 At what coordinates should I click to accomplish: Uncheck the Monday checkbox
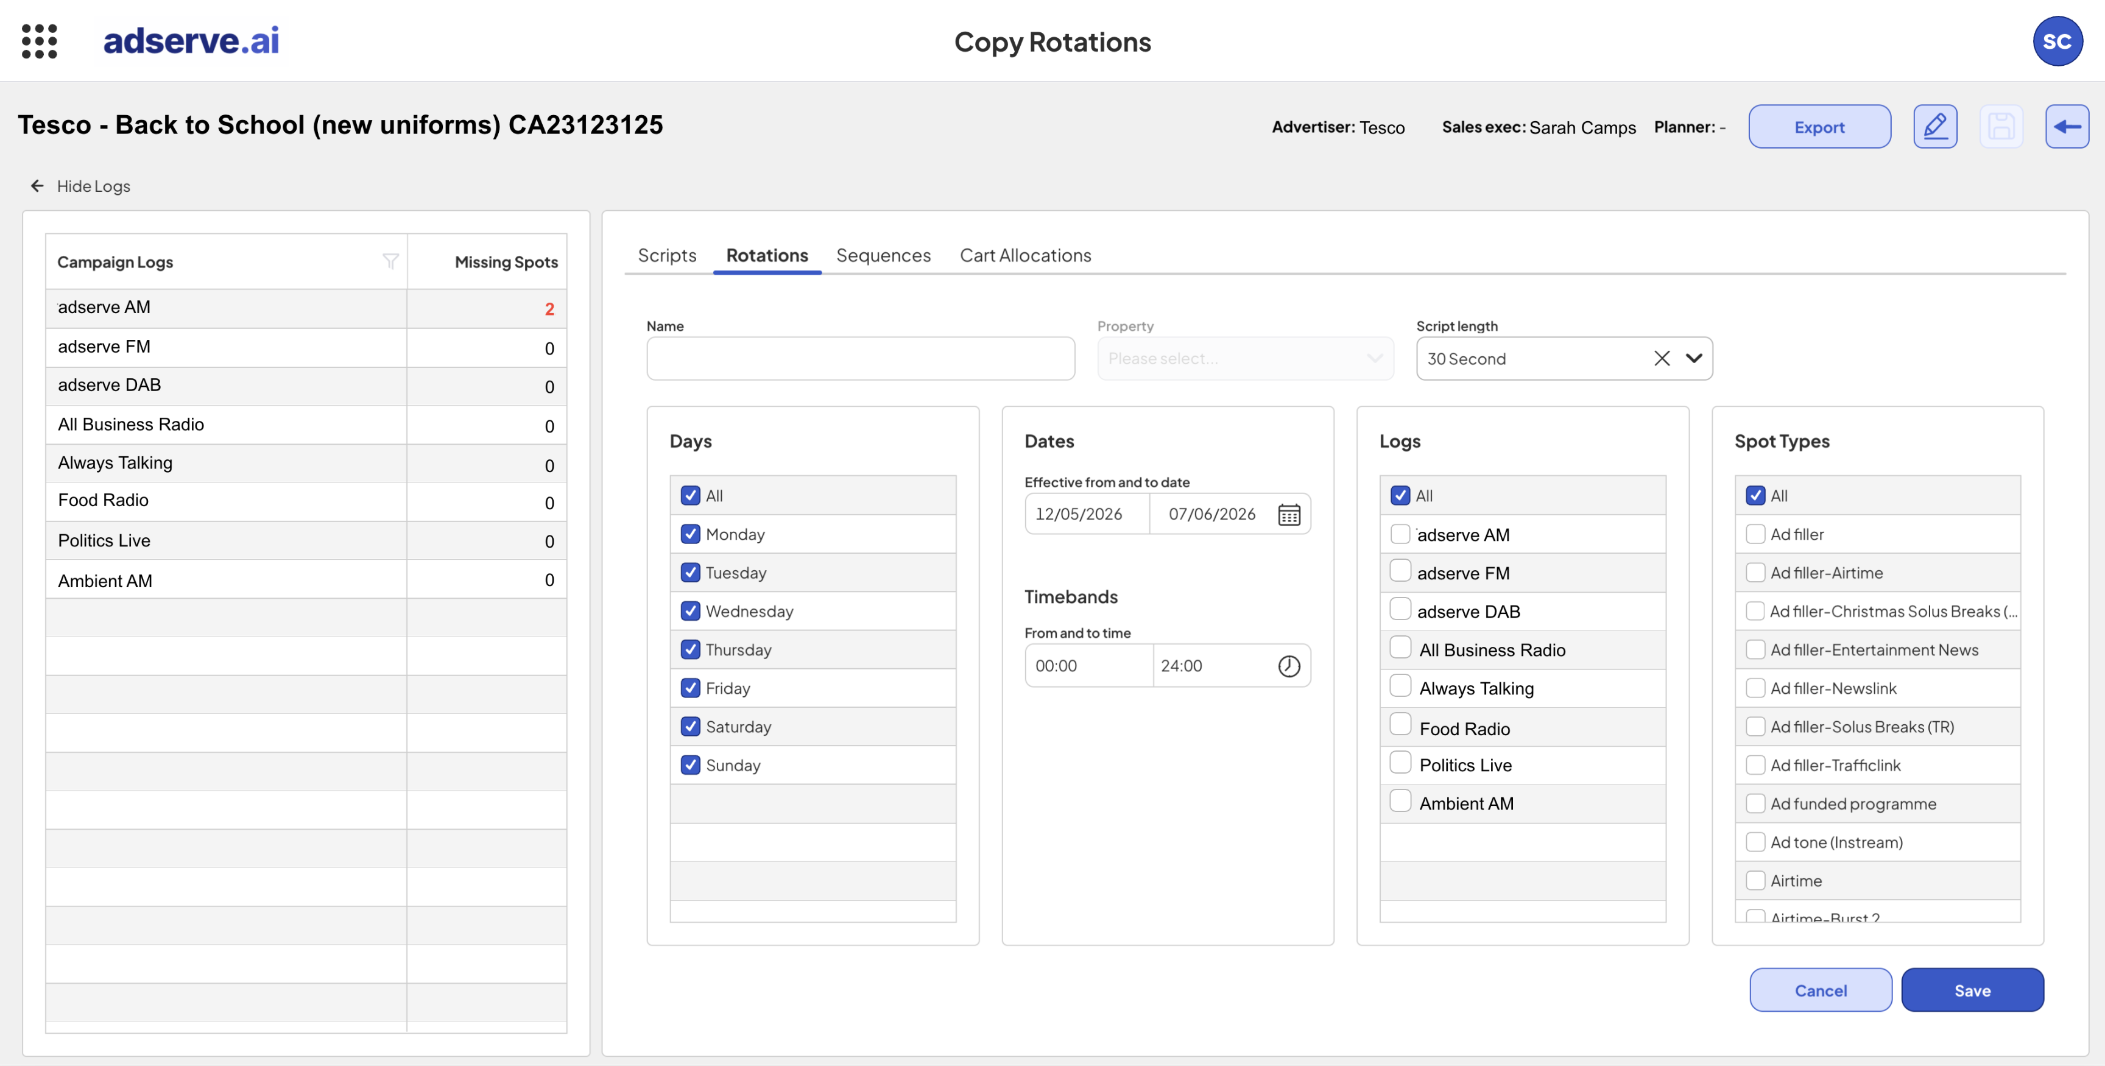point(691,535)
